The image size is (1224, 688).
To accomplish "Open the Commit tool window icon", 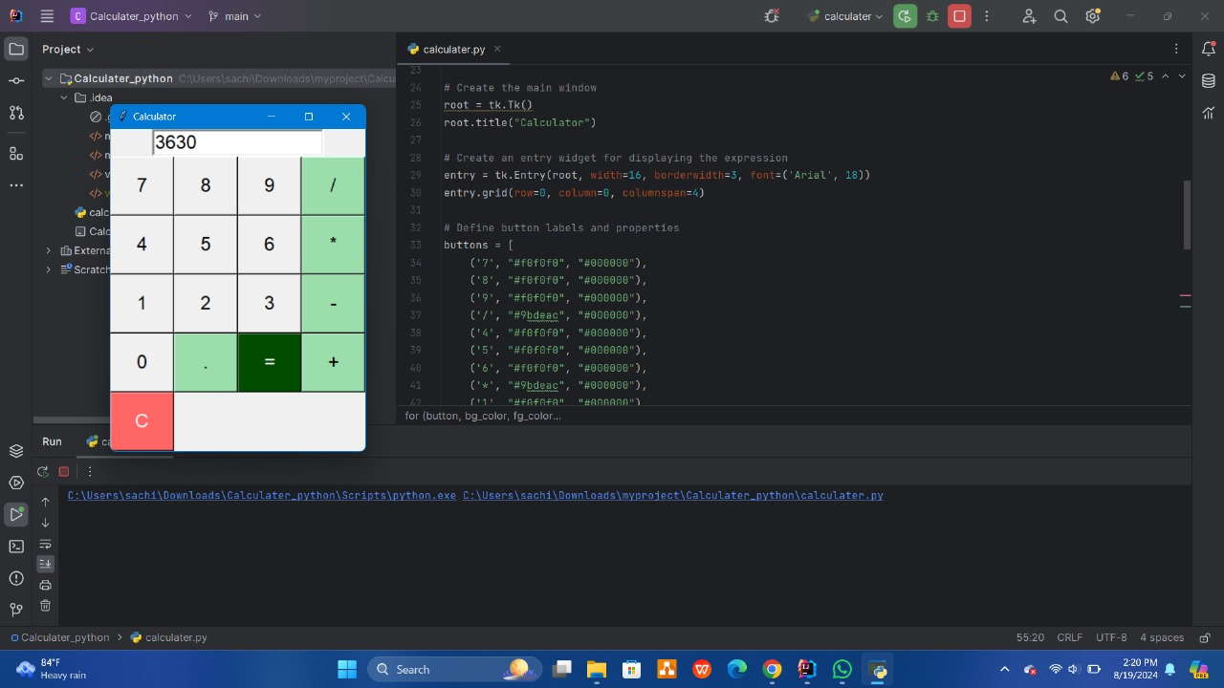I will tap(16, 81).
